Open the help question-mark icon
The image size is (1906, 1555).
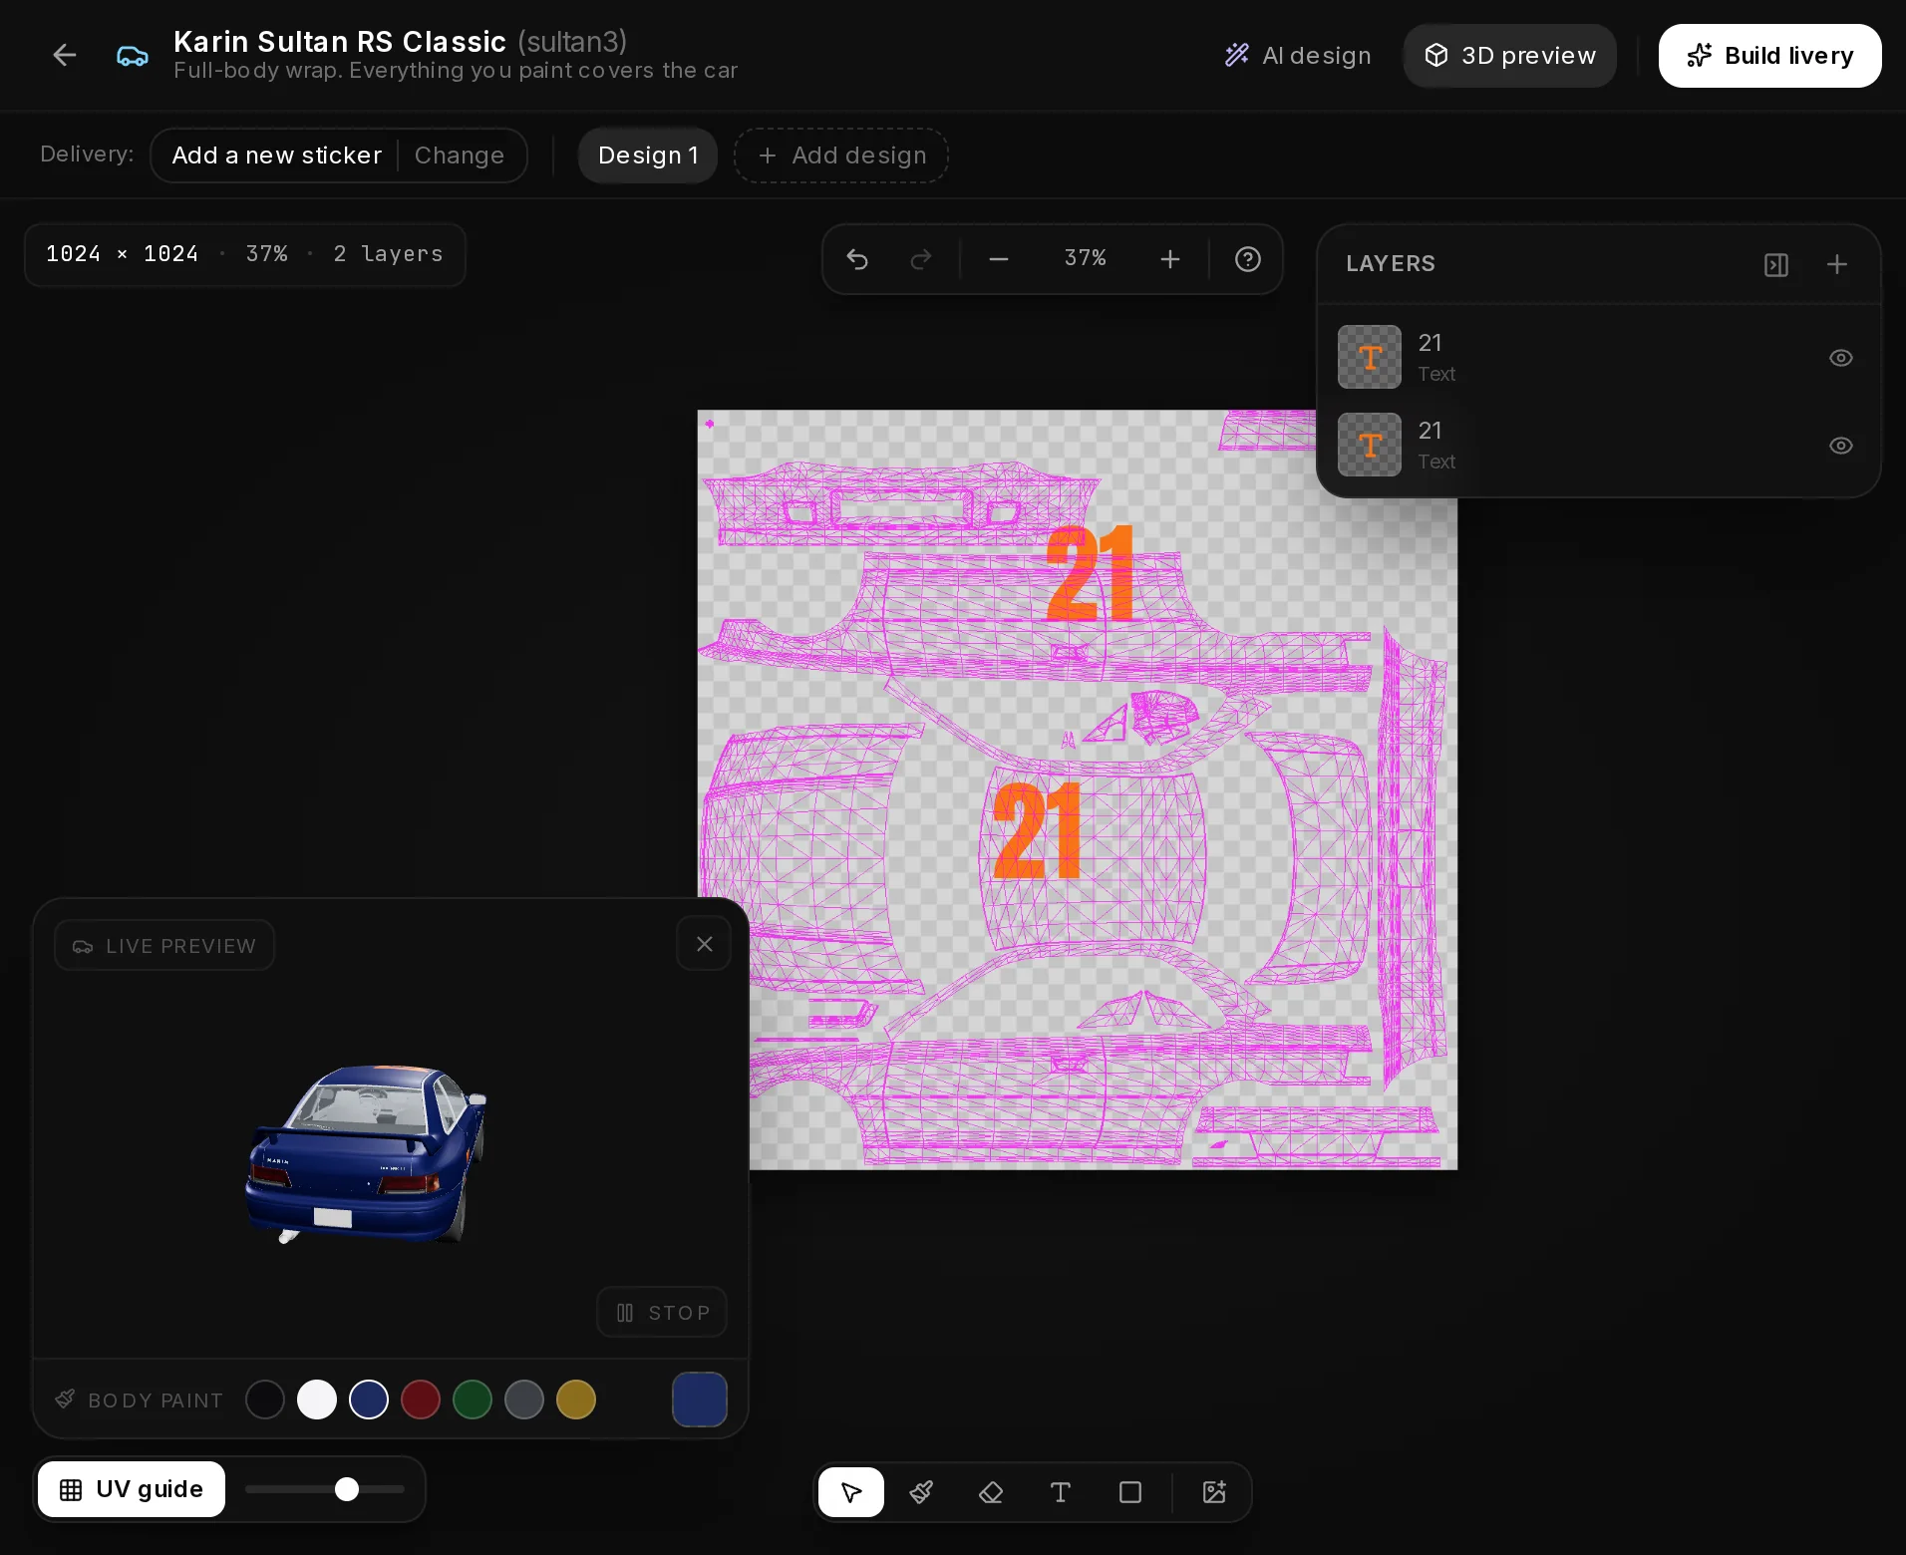[1248, 259]
